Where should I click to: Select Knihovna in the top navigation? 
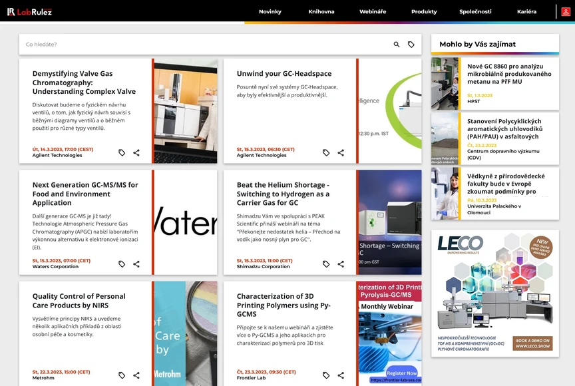pyautogui.click(x=321, y=11)
